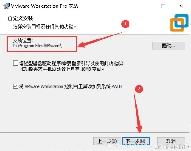Click the red arrow pointing at install path
191x151 pixels.
(x=102, y=39)
